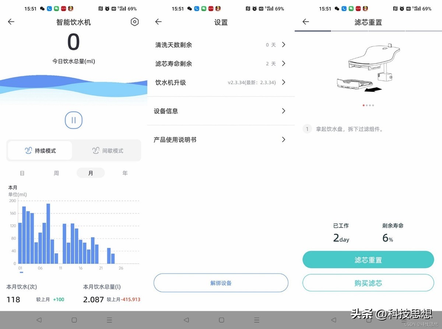Image resolution: width=442 pixels, height=329 pixels.
Task: Select the 持续模式 mode option
Action: pos(39,150)
